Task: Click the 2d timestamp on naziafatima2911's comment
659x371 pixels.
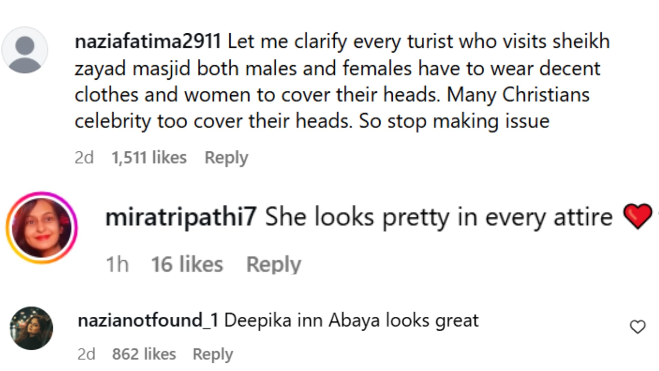Action: coord(84,158)
